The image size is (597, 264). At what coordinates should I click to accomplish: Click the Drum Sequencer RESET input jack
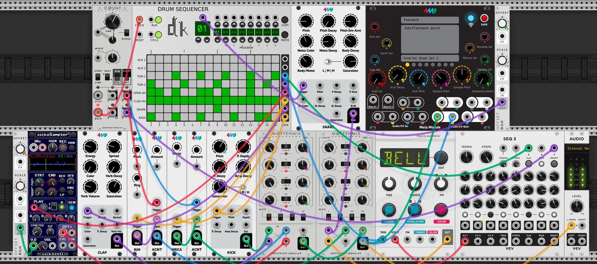140,34
